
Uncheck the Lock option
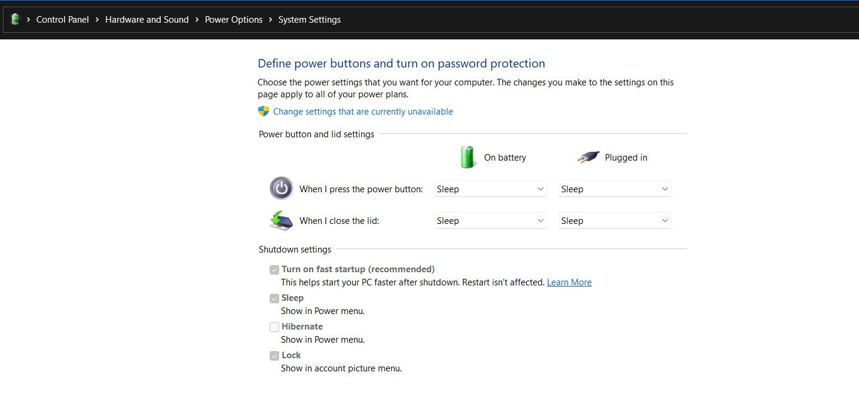pyautogui.click(x=274, y=355)
